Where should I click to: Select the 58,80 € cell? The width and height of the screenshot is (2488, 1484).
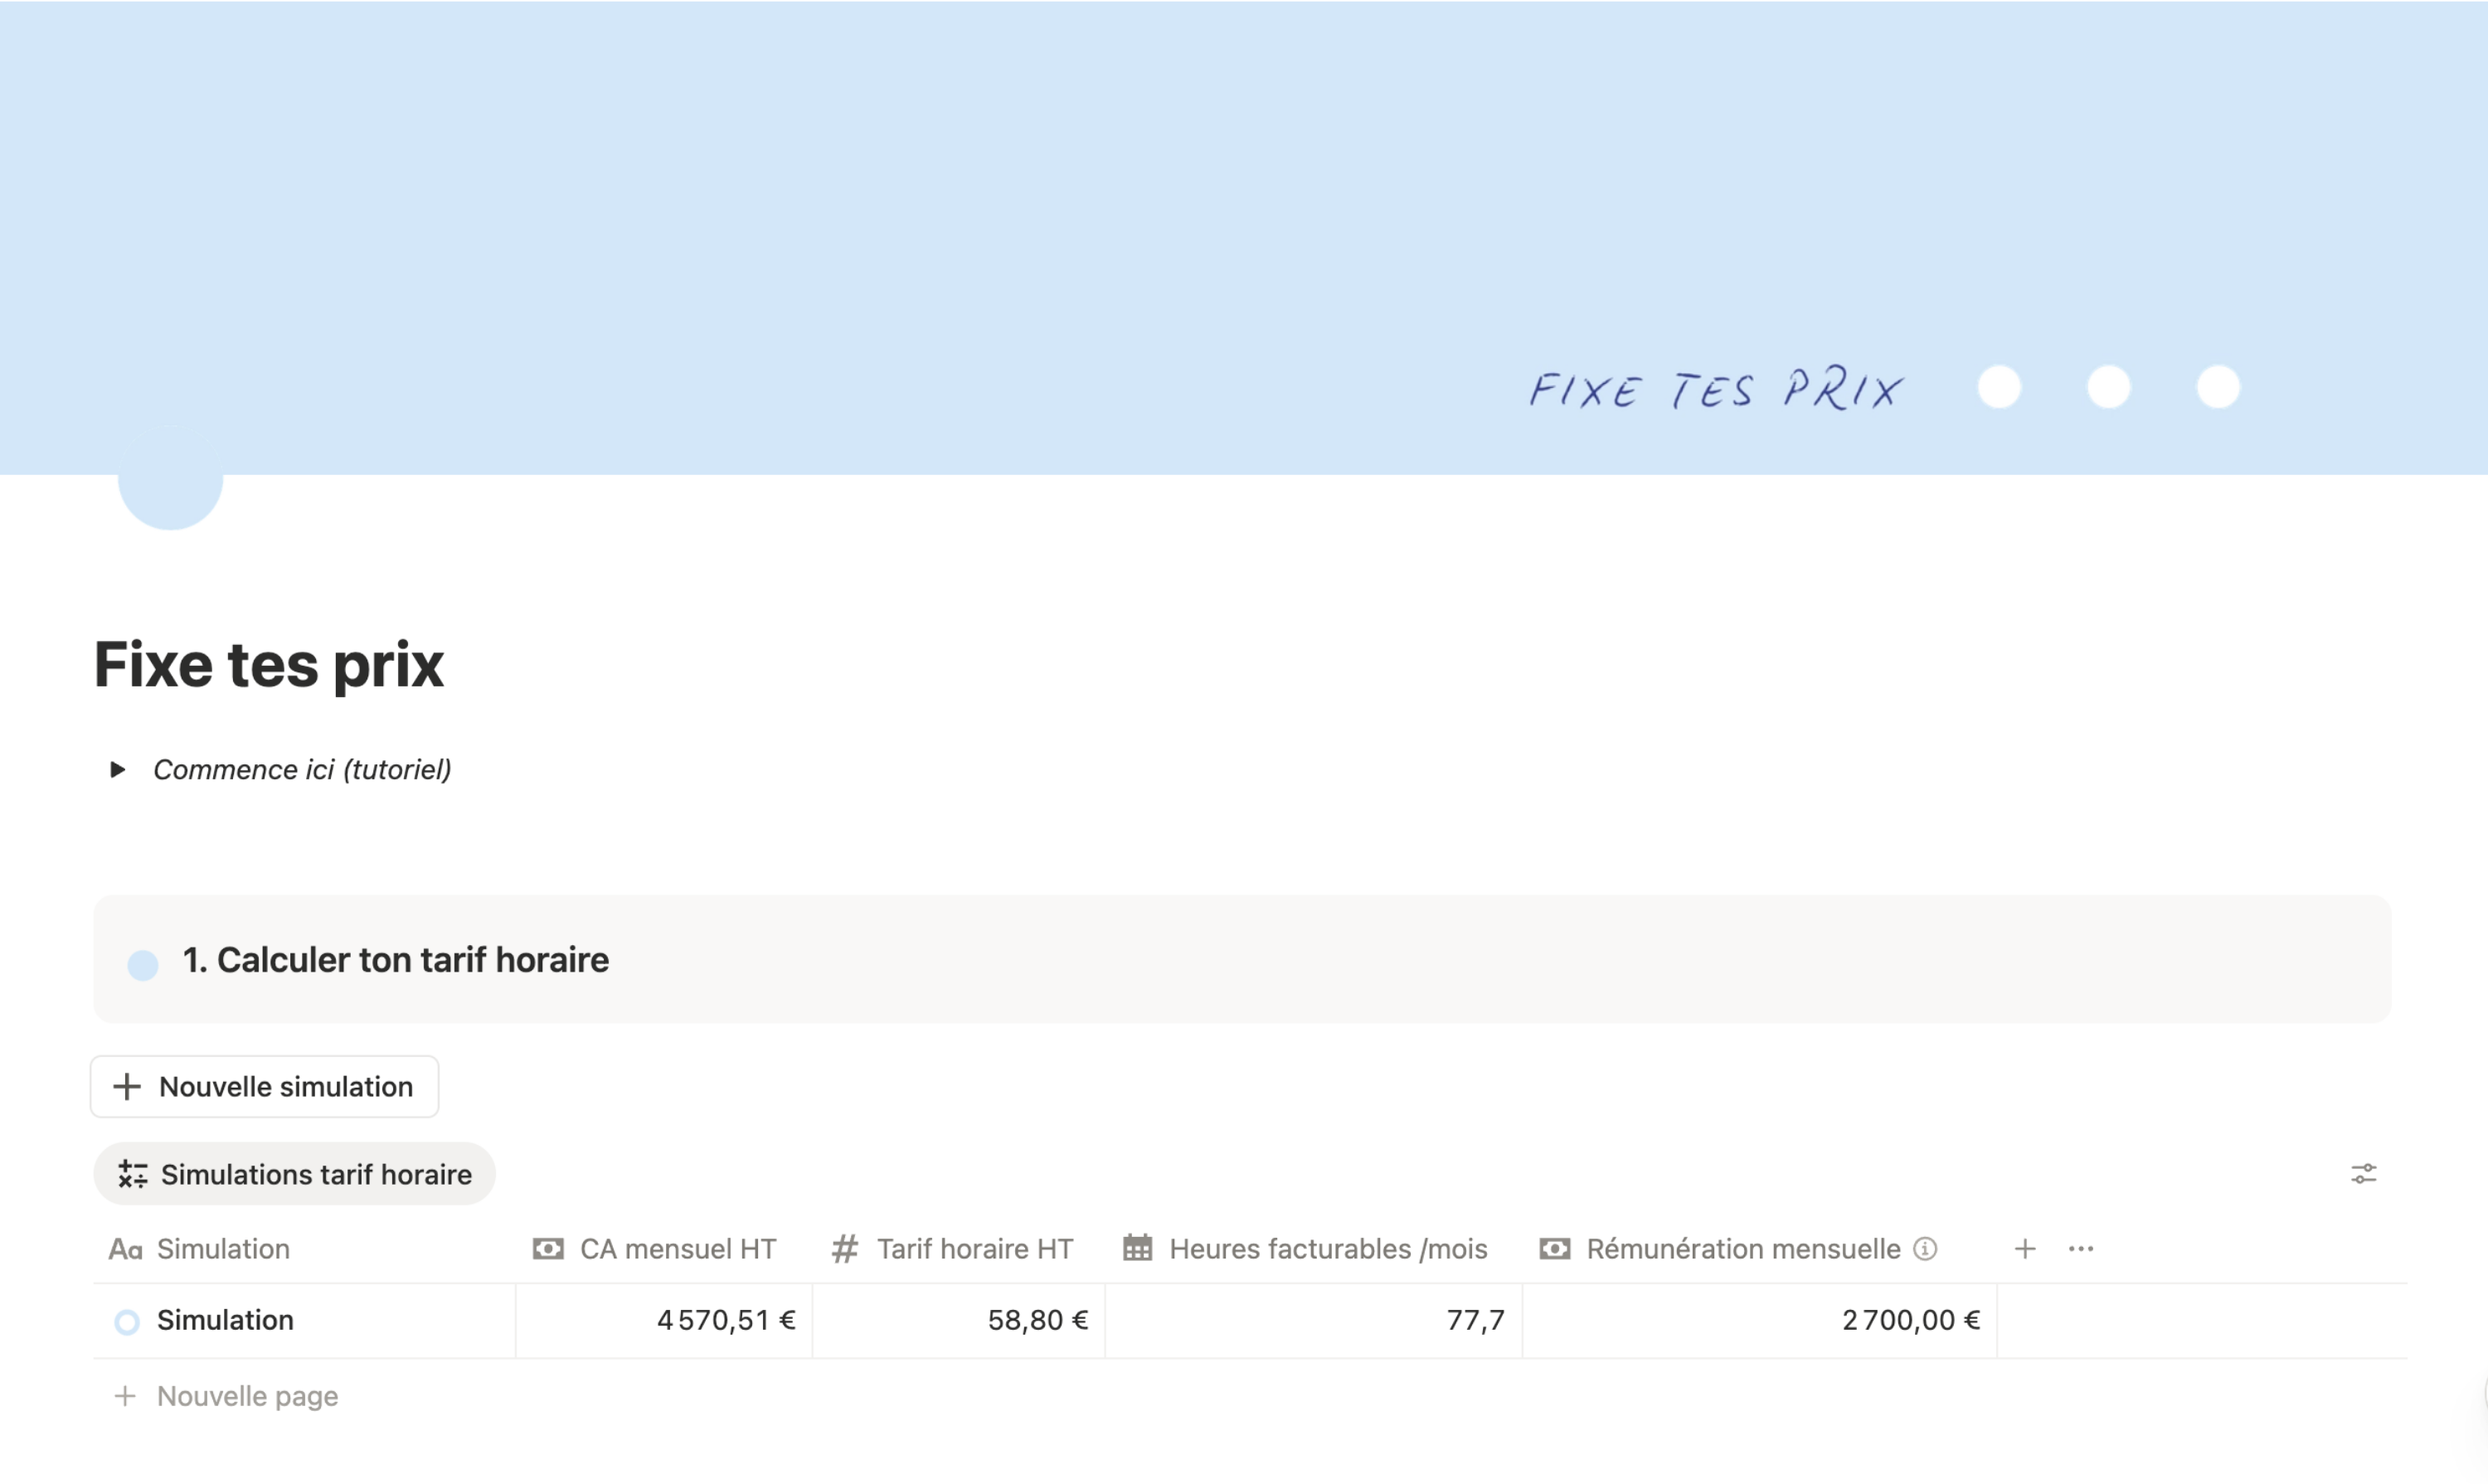coord(959,1321)
